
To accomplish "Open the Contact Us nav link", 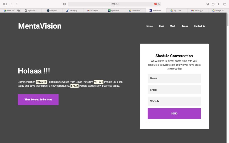I will [x=199, y=26].
